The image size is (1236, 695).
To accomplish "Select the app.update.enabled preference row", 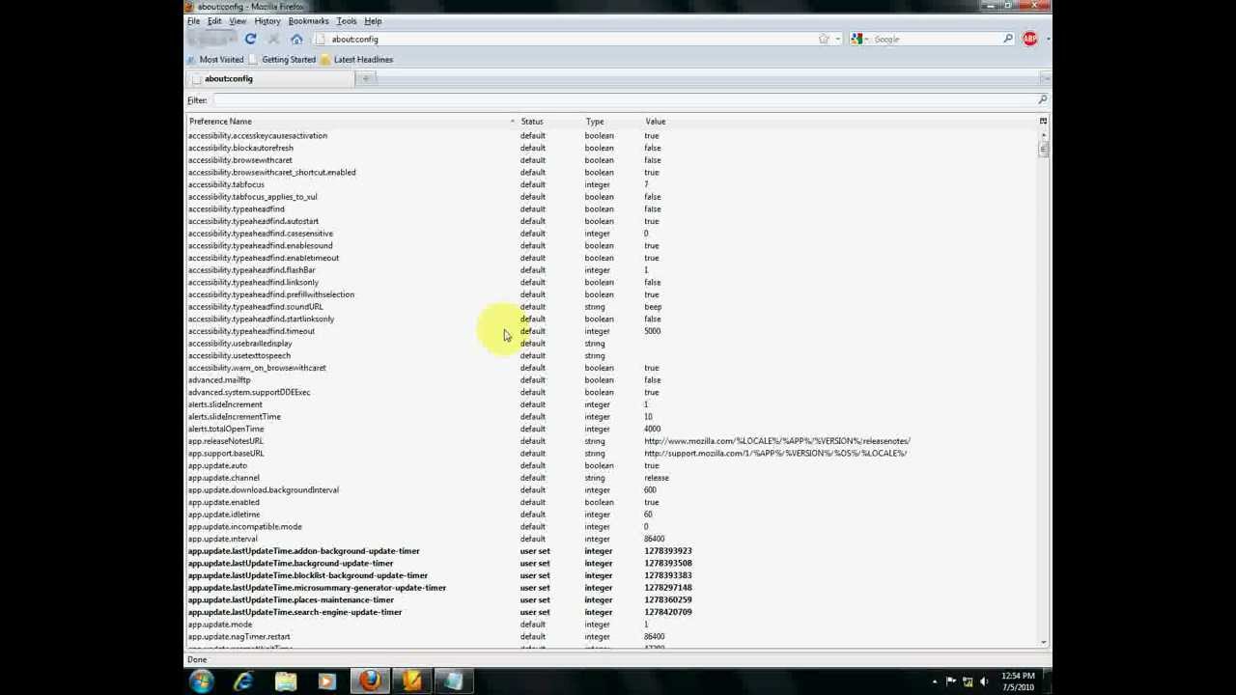I will pyautogui.click(x=612, y=502).
